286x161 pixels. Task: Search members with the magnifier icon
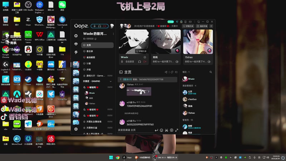click(x=211, y=72)
